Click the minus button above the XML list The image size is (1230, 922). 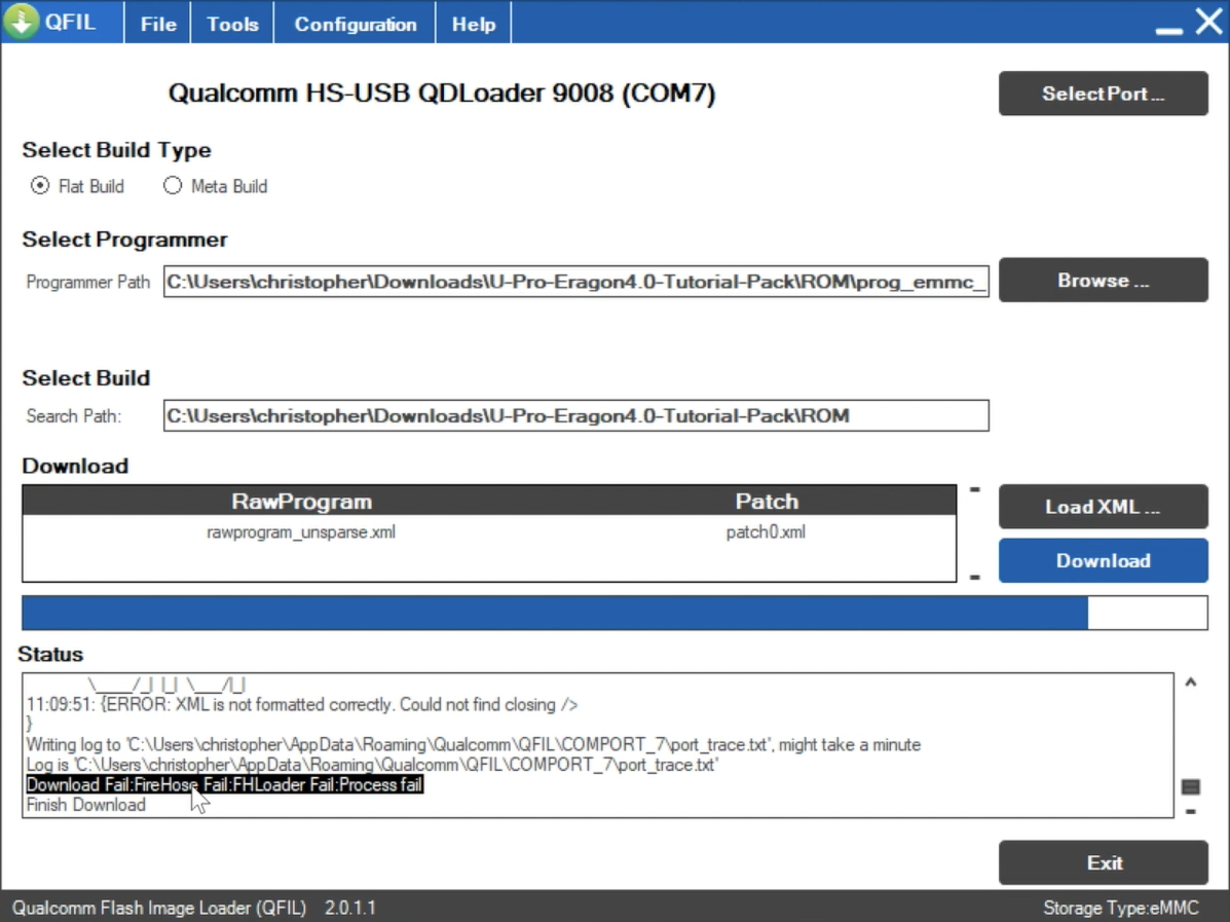pos(975,490)
